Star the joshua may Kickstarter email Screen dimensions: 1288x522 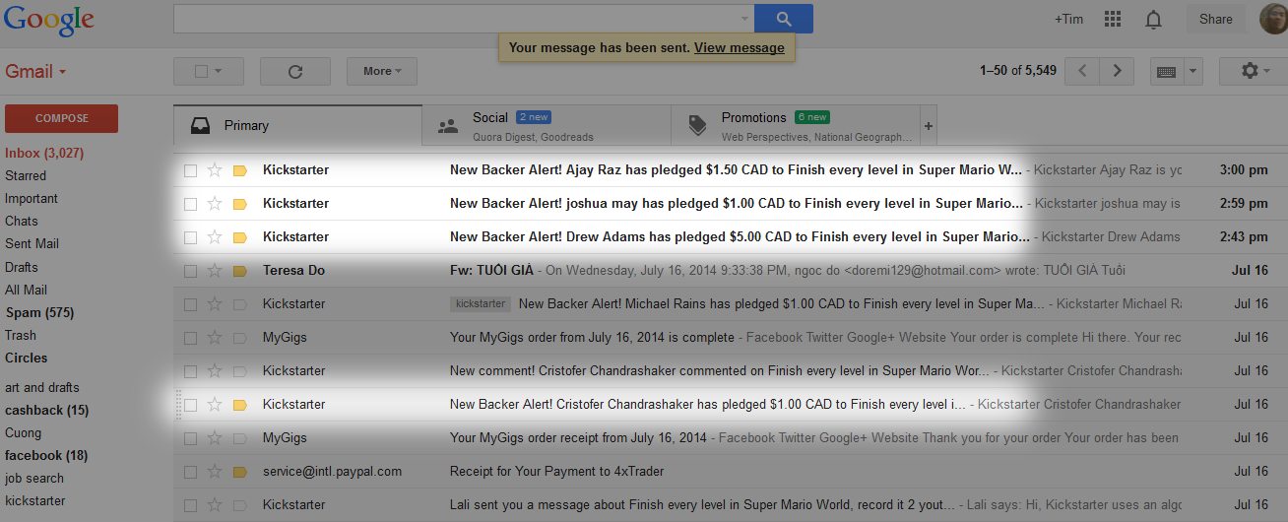215,204
